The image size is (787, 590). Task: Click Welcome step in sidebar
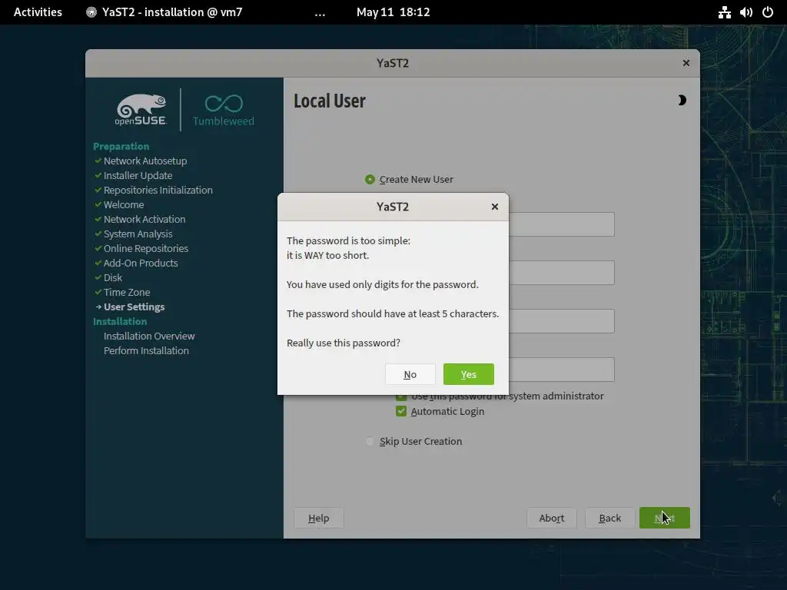click(124, 204)
